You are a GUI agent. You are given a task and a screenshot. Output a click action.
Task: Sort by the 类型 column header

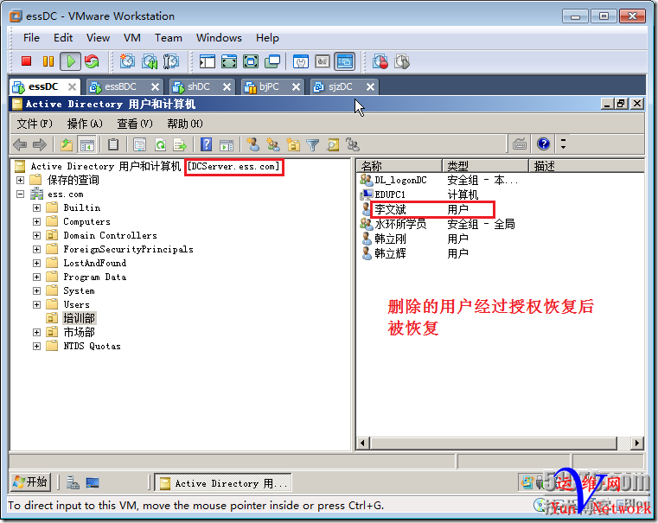(x=485, y=166)
